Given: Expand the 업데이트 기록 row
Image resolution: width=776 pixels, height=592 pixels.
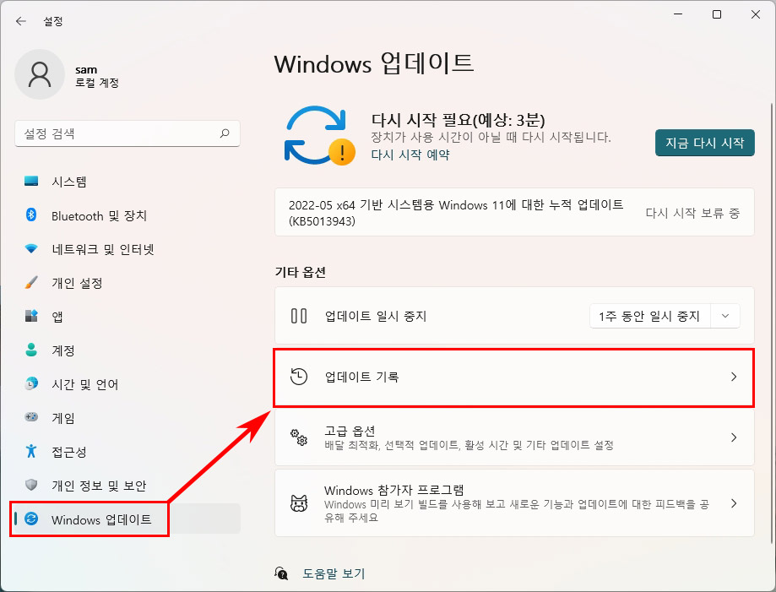Looking at the screenshot, I should pyautogui.click(x=513, y=377).
